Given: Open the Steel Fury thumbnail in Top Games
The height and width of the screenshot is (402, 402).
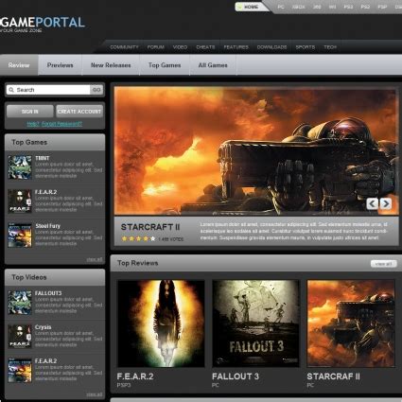Looking at the screenshot, I should point(20,236).
